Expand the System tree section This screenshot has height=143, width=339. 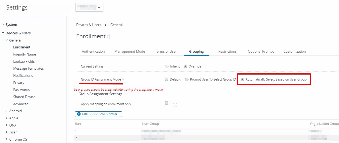pos(3,25)
